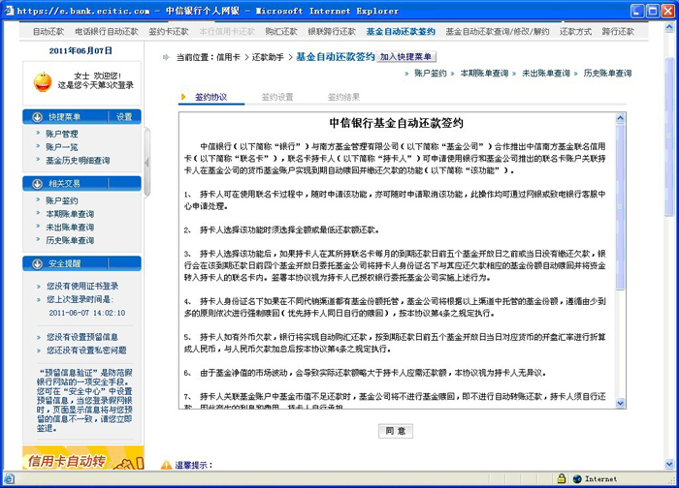Viewport: 679px width, 488px height.
Task: Select the 购汇还款 tab
Action: click(x=281, y=31)
